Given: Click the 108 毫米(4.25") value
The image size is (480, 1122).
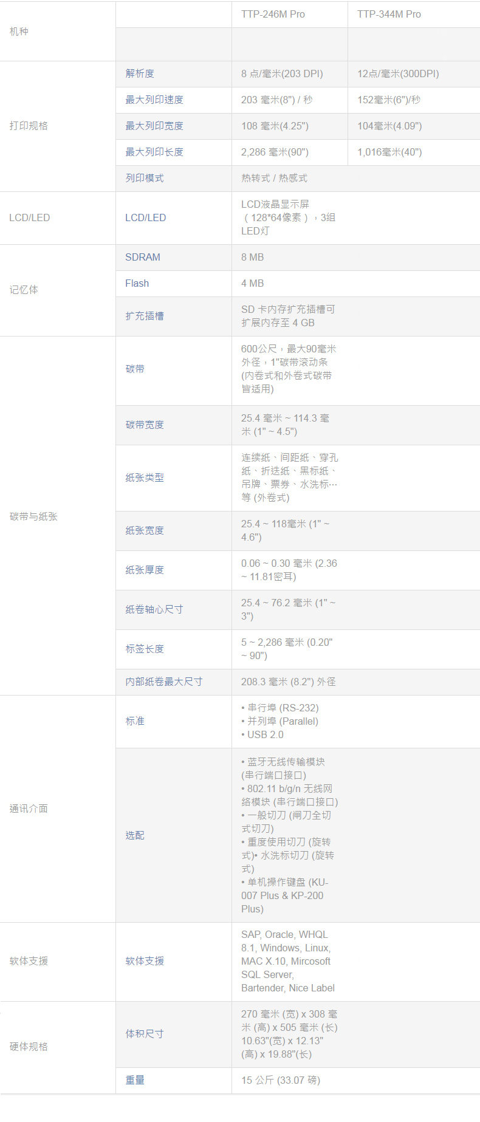Looking at the screenshot, I should [275, 126].
